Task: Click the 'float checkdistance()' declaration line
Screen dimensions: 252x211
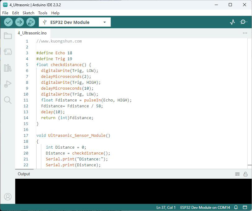Action: tap(64, 65)
